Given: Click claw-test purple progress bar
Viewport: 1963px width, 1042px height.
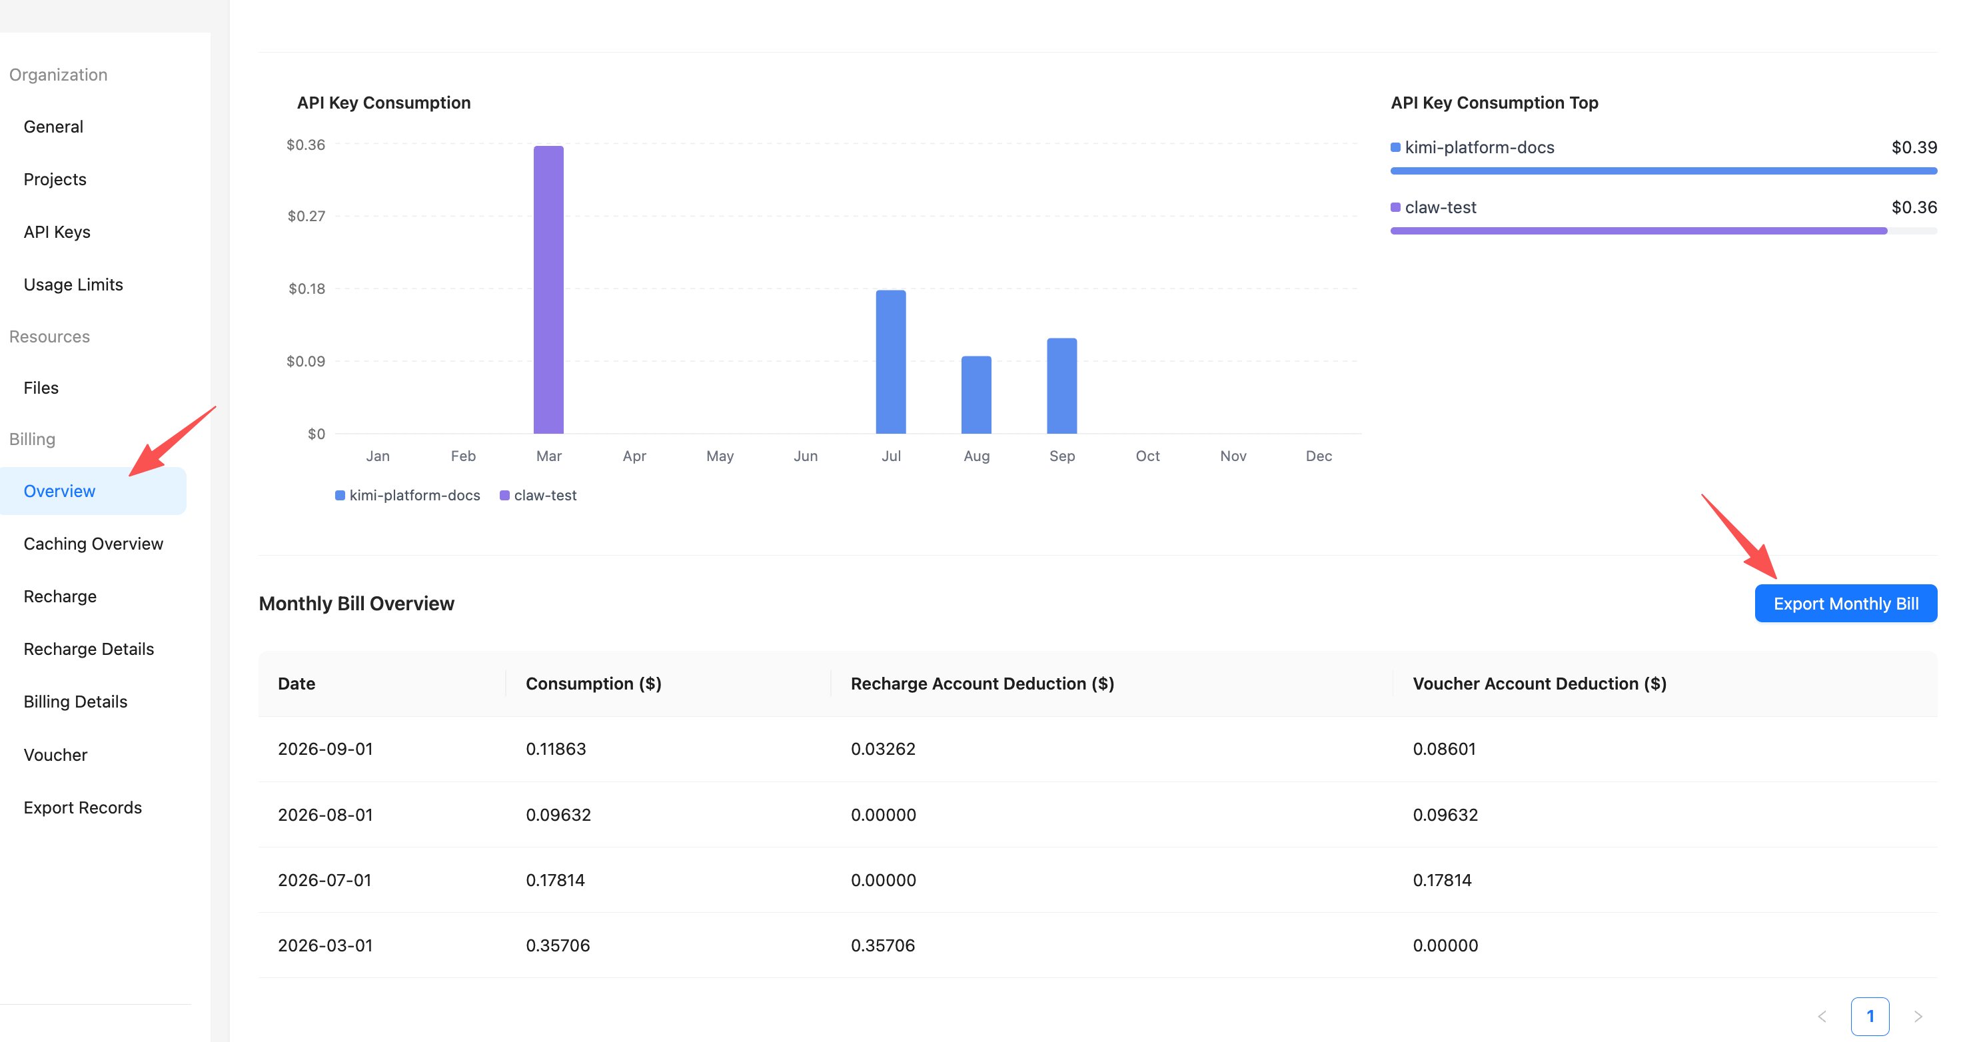Looking at the screenshot, I should (1639, 231).
